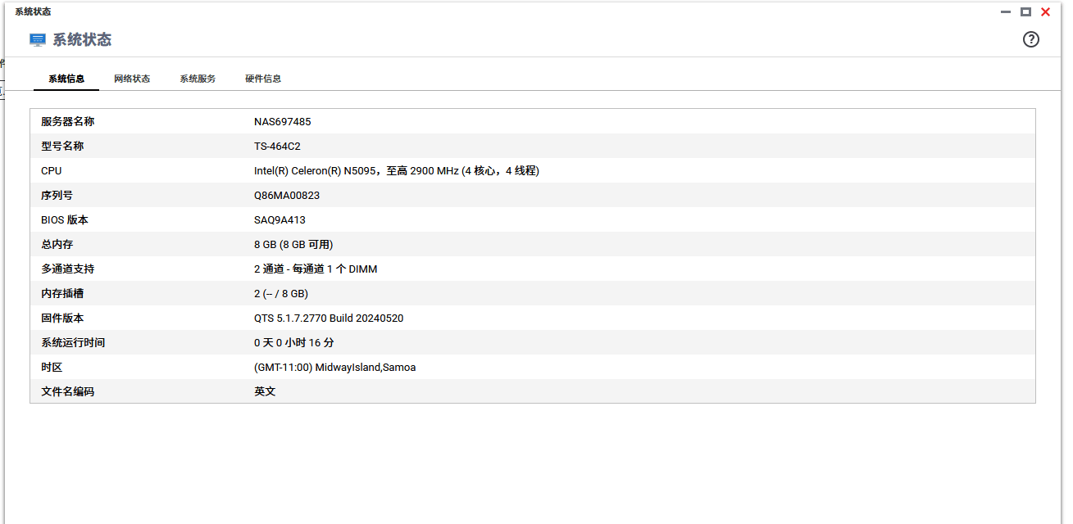Select memory slot value 2 (-- / 8 GB)
This screenshot has height=524, width=1073.
[281, 294]
